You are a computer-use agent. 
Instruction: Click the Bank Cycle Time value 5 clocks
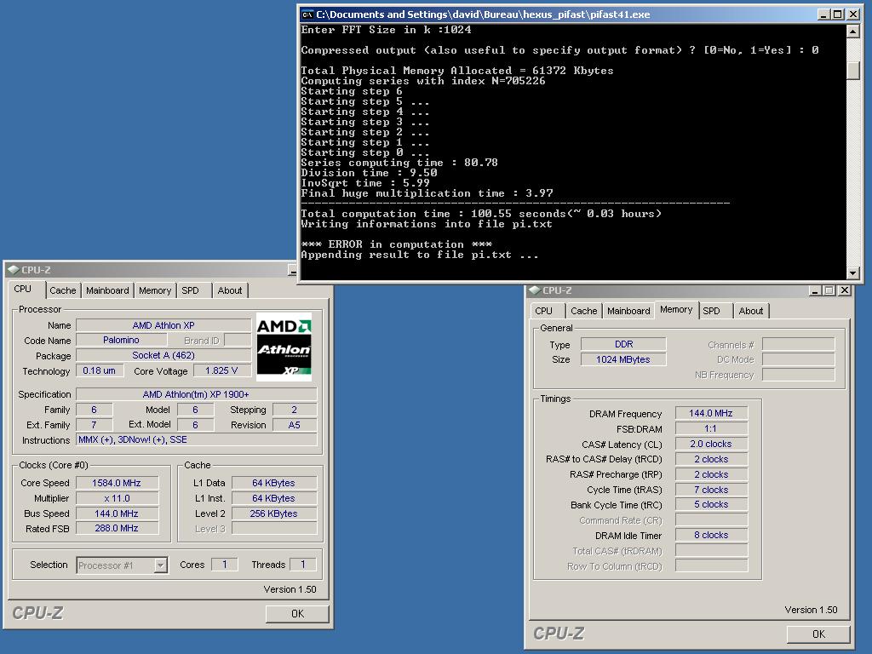[711, 504]
